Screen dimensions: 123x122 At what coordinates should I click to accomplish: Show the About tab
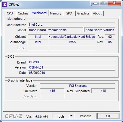click(97, 13)
